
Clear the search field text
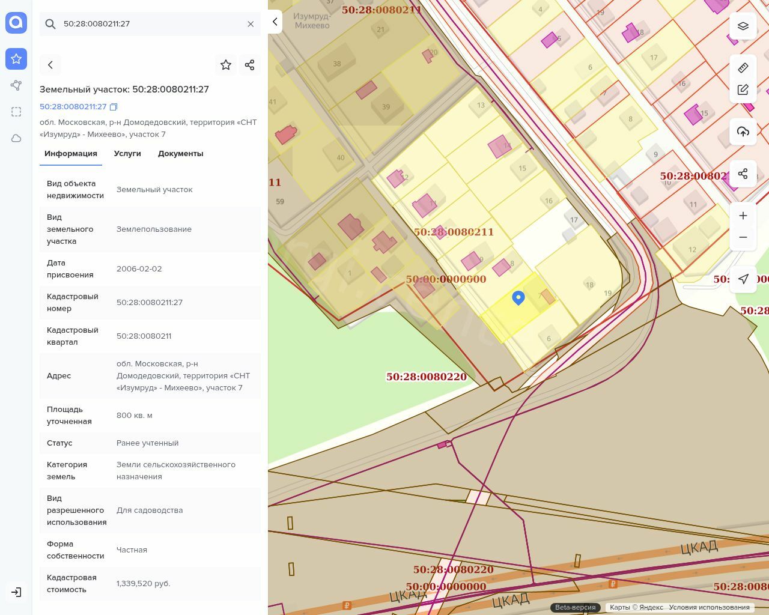point(251,24)
